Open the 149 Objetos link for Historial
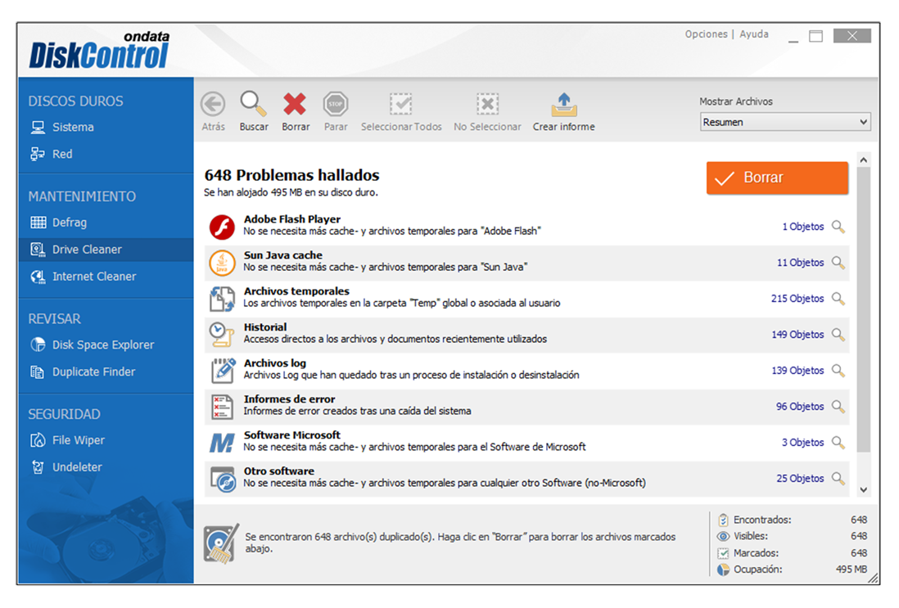The height and width of the screenshot is (608, 899). (x=797, y=334)
